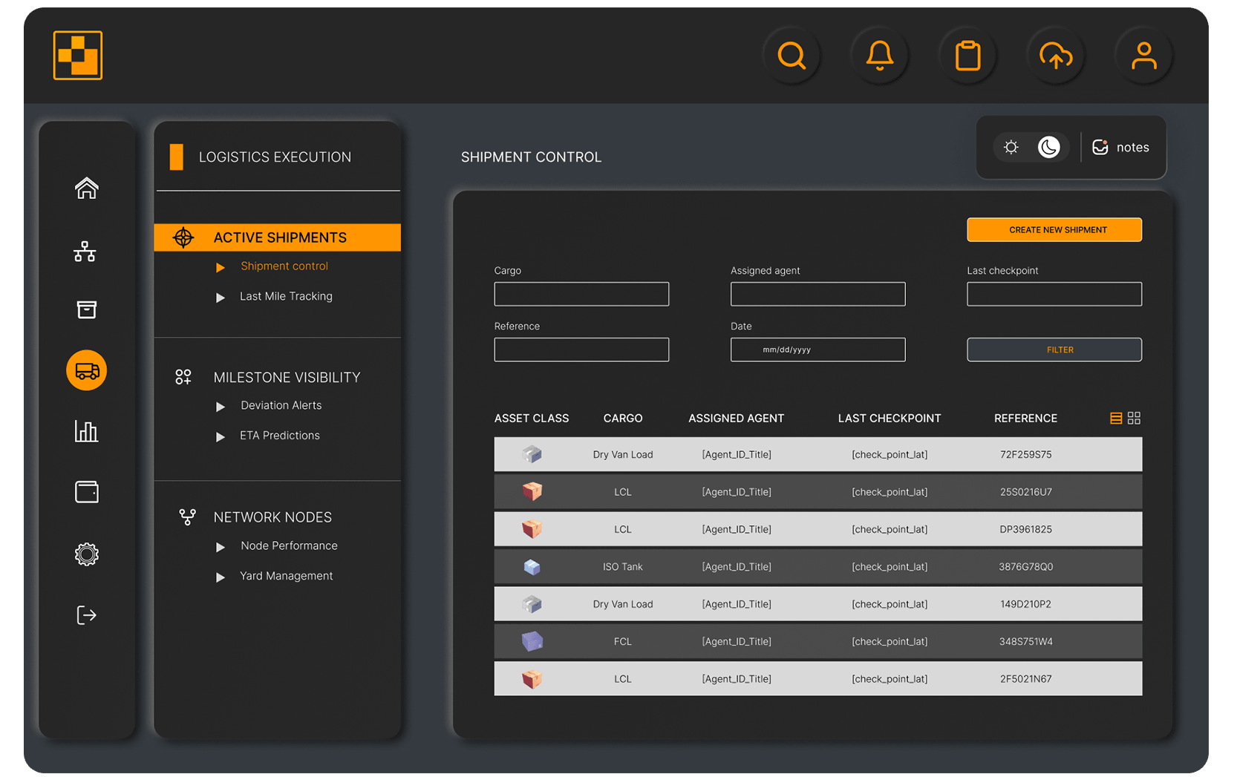Viewport: 1237px width, 777px height.
Task: Click the logout icon at sidebar bottom
Action: pos(86,614)
